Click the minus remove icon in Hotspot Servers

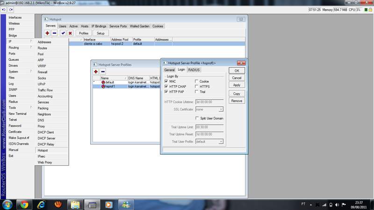point(54,33)
